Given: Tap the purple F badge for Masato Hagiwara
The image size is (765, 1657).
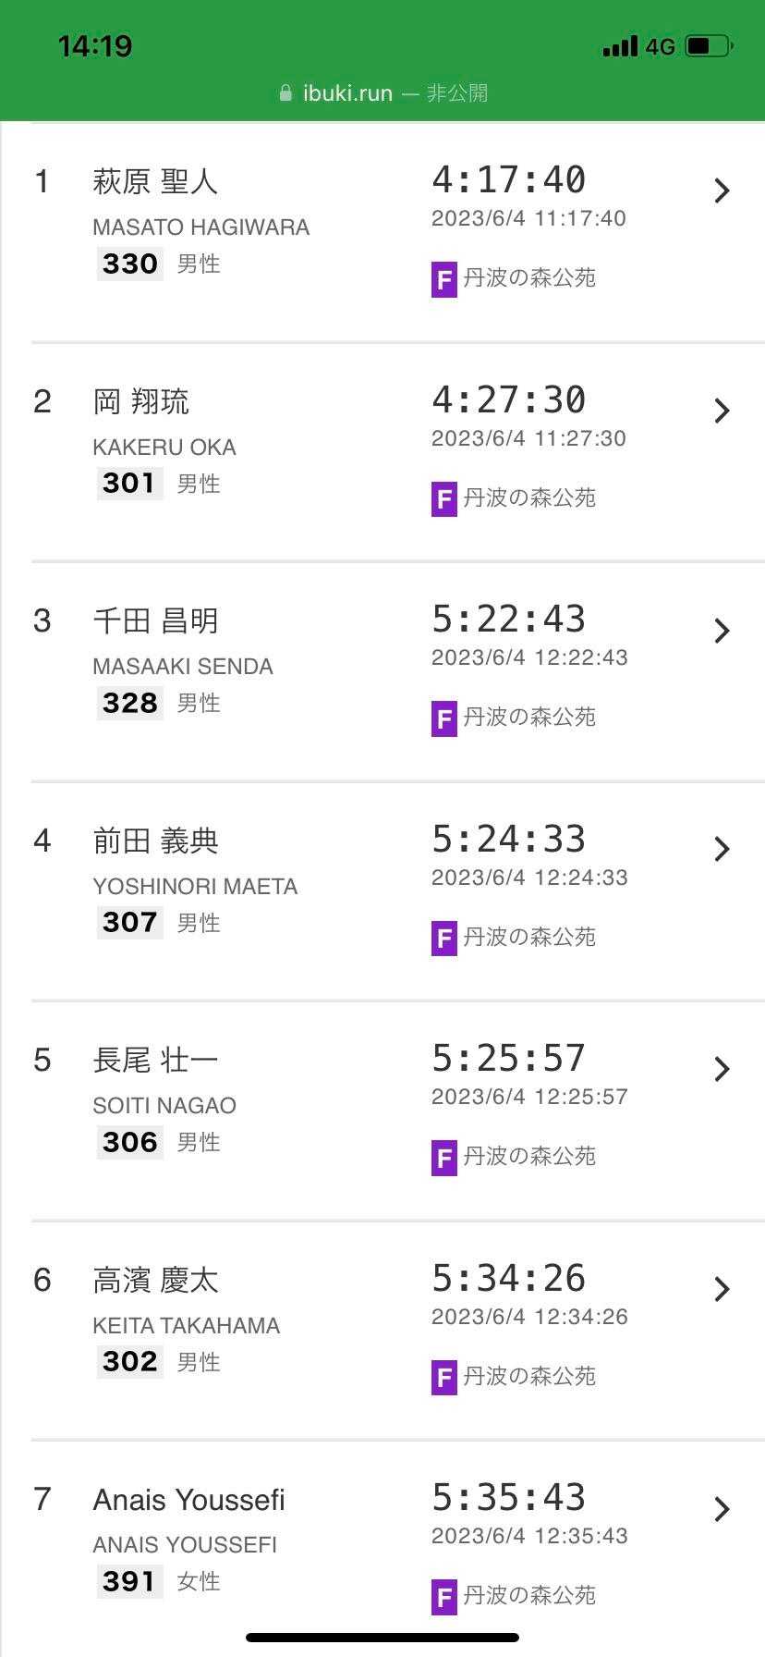Looking at the screenshot, I should click(443, 279).
